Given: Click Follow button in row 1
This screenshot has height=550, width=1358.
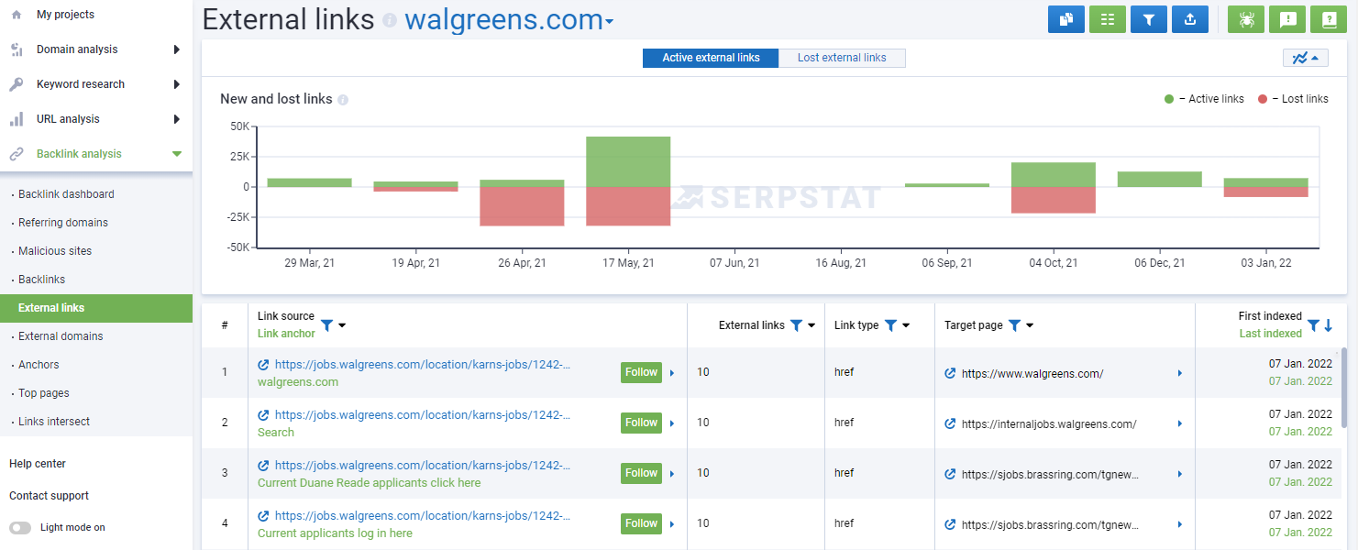Looking at the screenshot, I should click(641, 372).
